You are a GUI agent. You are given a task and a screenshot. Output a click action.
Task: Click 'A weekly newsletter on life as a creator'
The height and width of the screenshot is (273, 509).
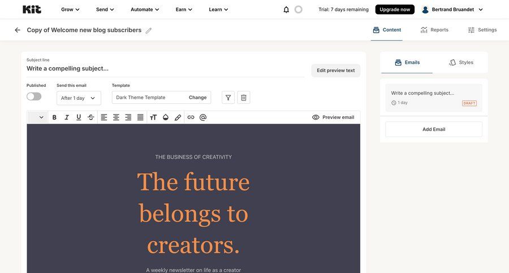point(193,270)
